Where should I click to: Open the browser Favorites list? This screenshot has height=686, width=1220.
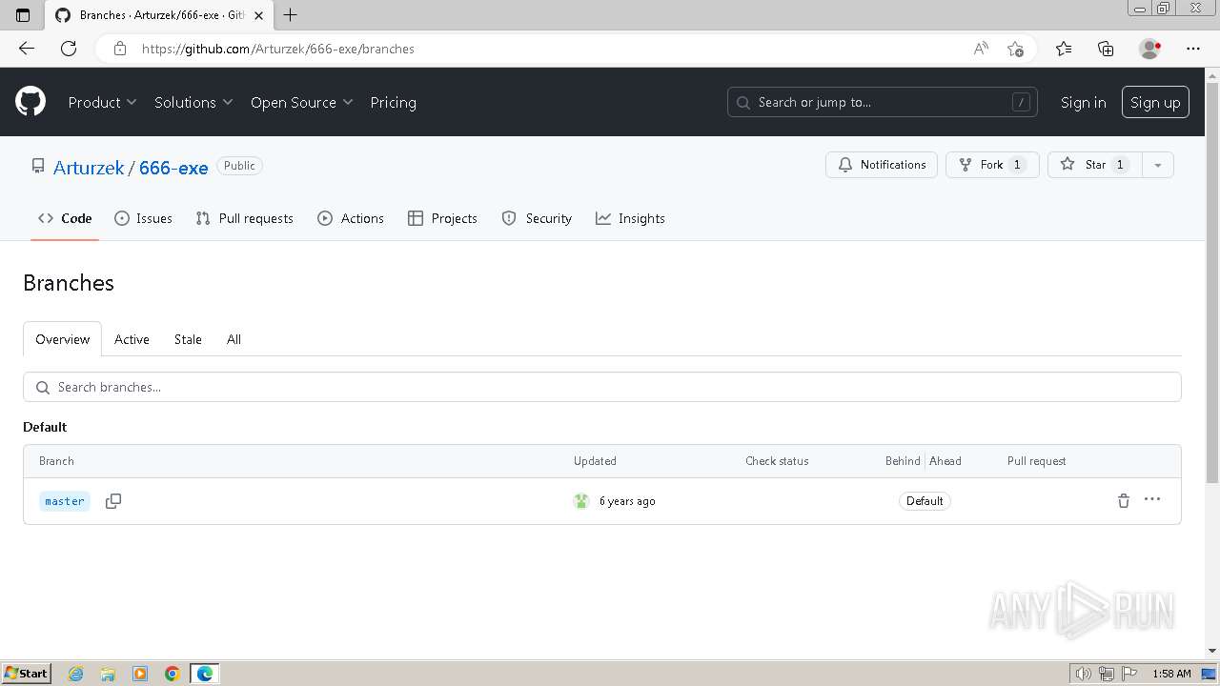coord(1064,49)
